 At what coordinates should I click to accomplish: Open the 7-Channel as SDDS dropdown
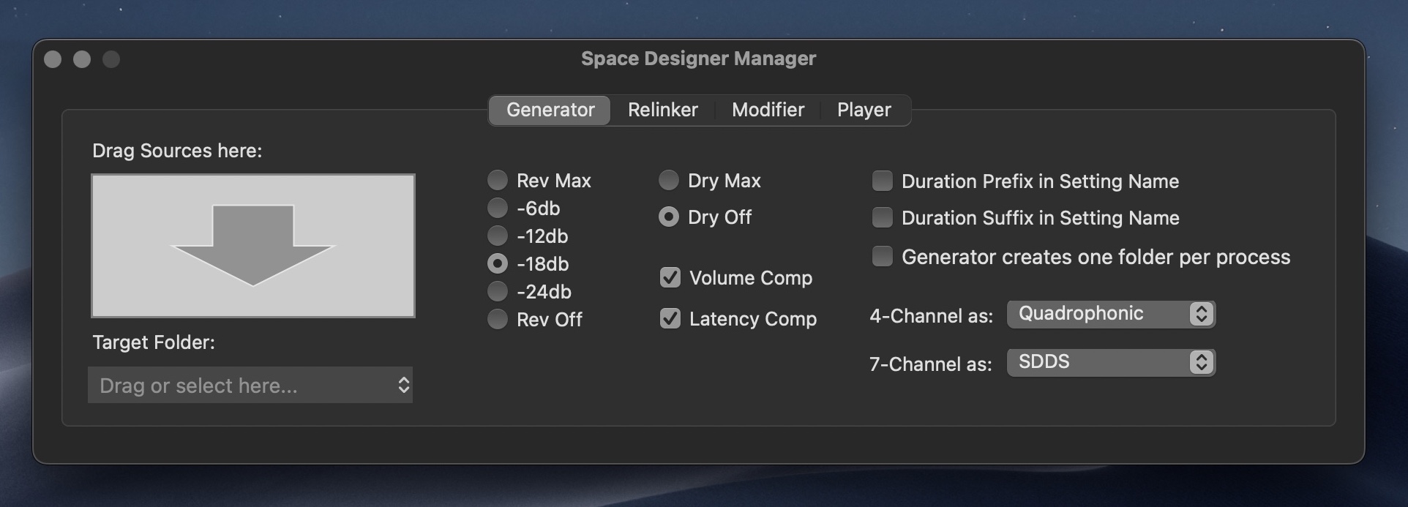coord(1111,362)
